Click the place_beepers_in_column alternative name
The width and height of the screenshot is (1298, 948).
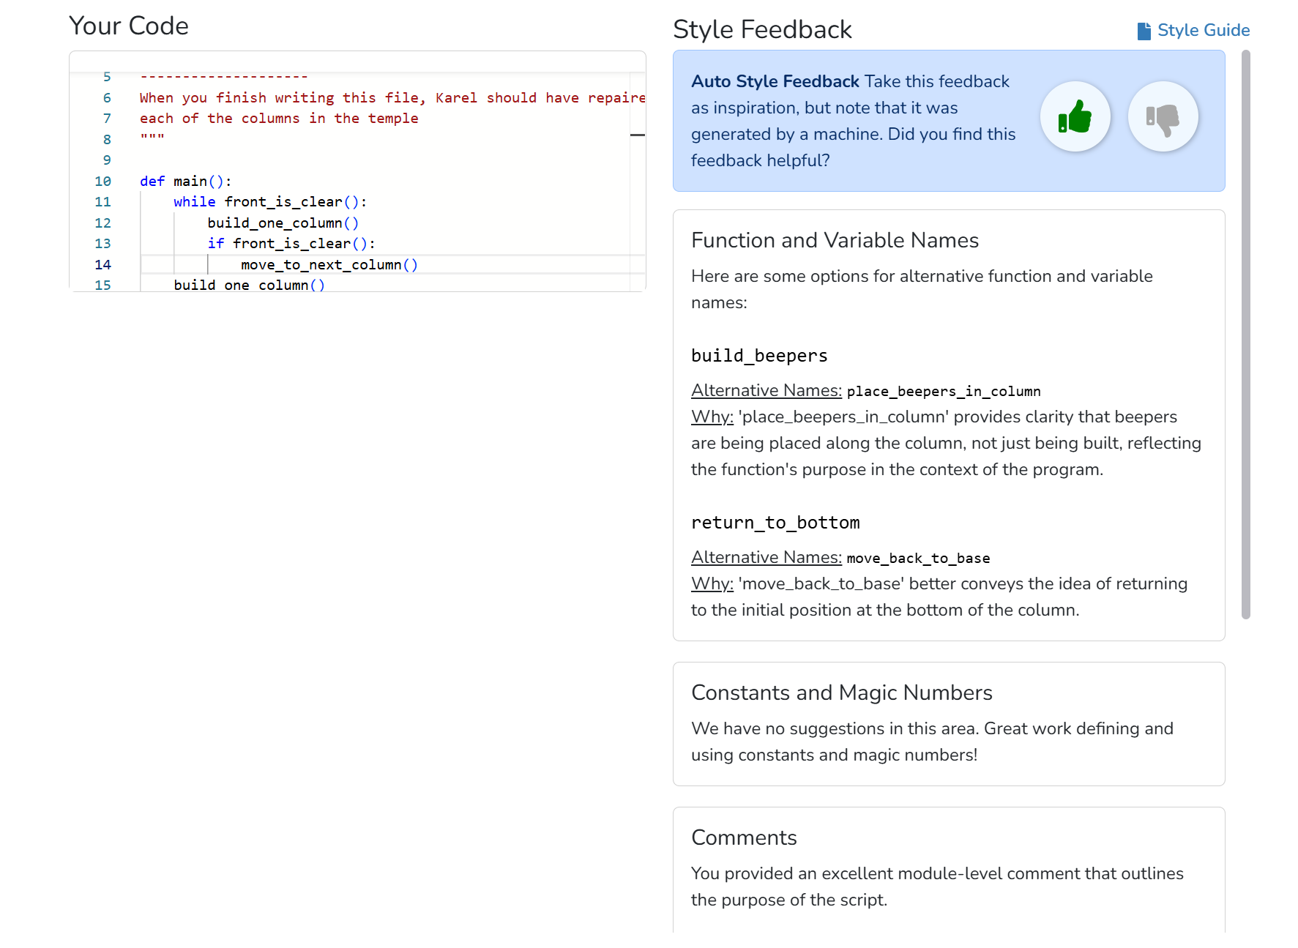(944, 391)
